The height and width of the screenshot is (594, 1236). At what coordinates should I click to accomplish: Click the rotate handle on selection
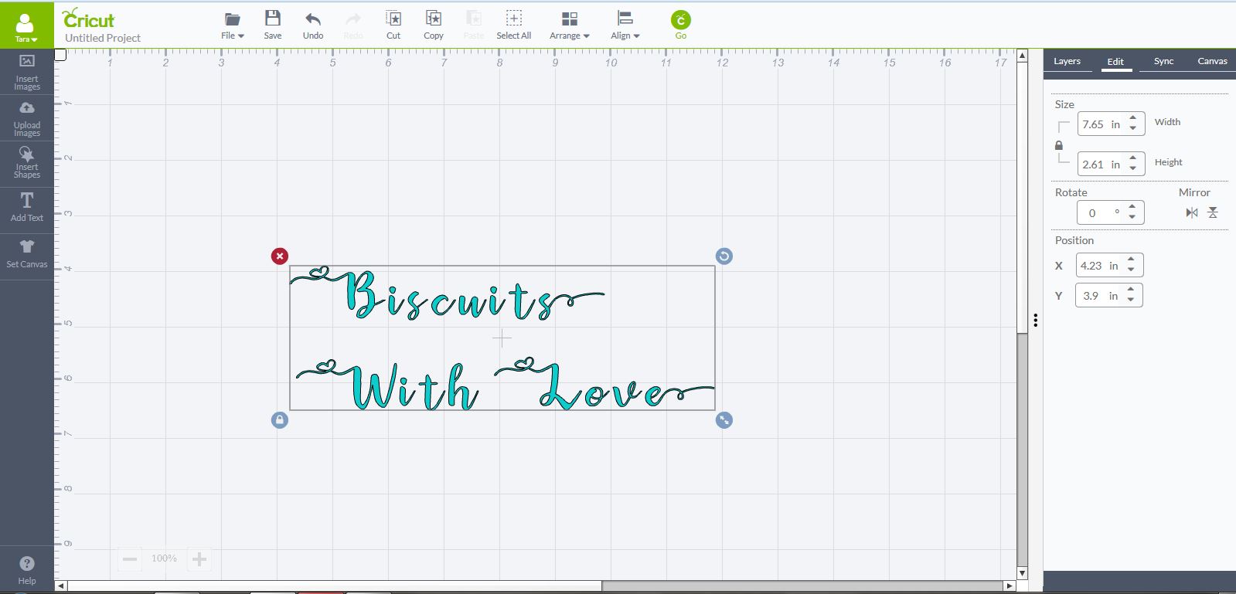[724, 256]
